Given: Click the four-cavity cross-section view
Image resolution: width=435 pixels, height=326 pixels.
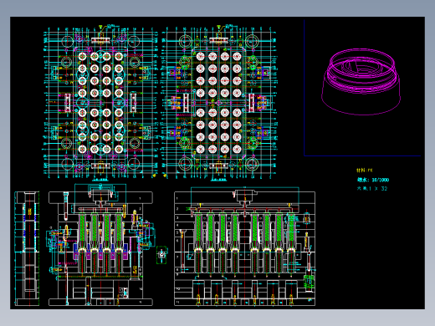Looking at the screenshot, I should 100,245.
